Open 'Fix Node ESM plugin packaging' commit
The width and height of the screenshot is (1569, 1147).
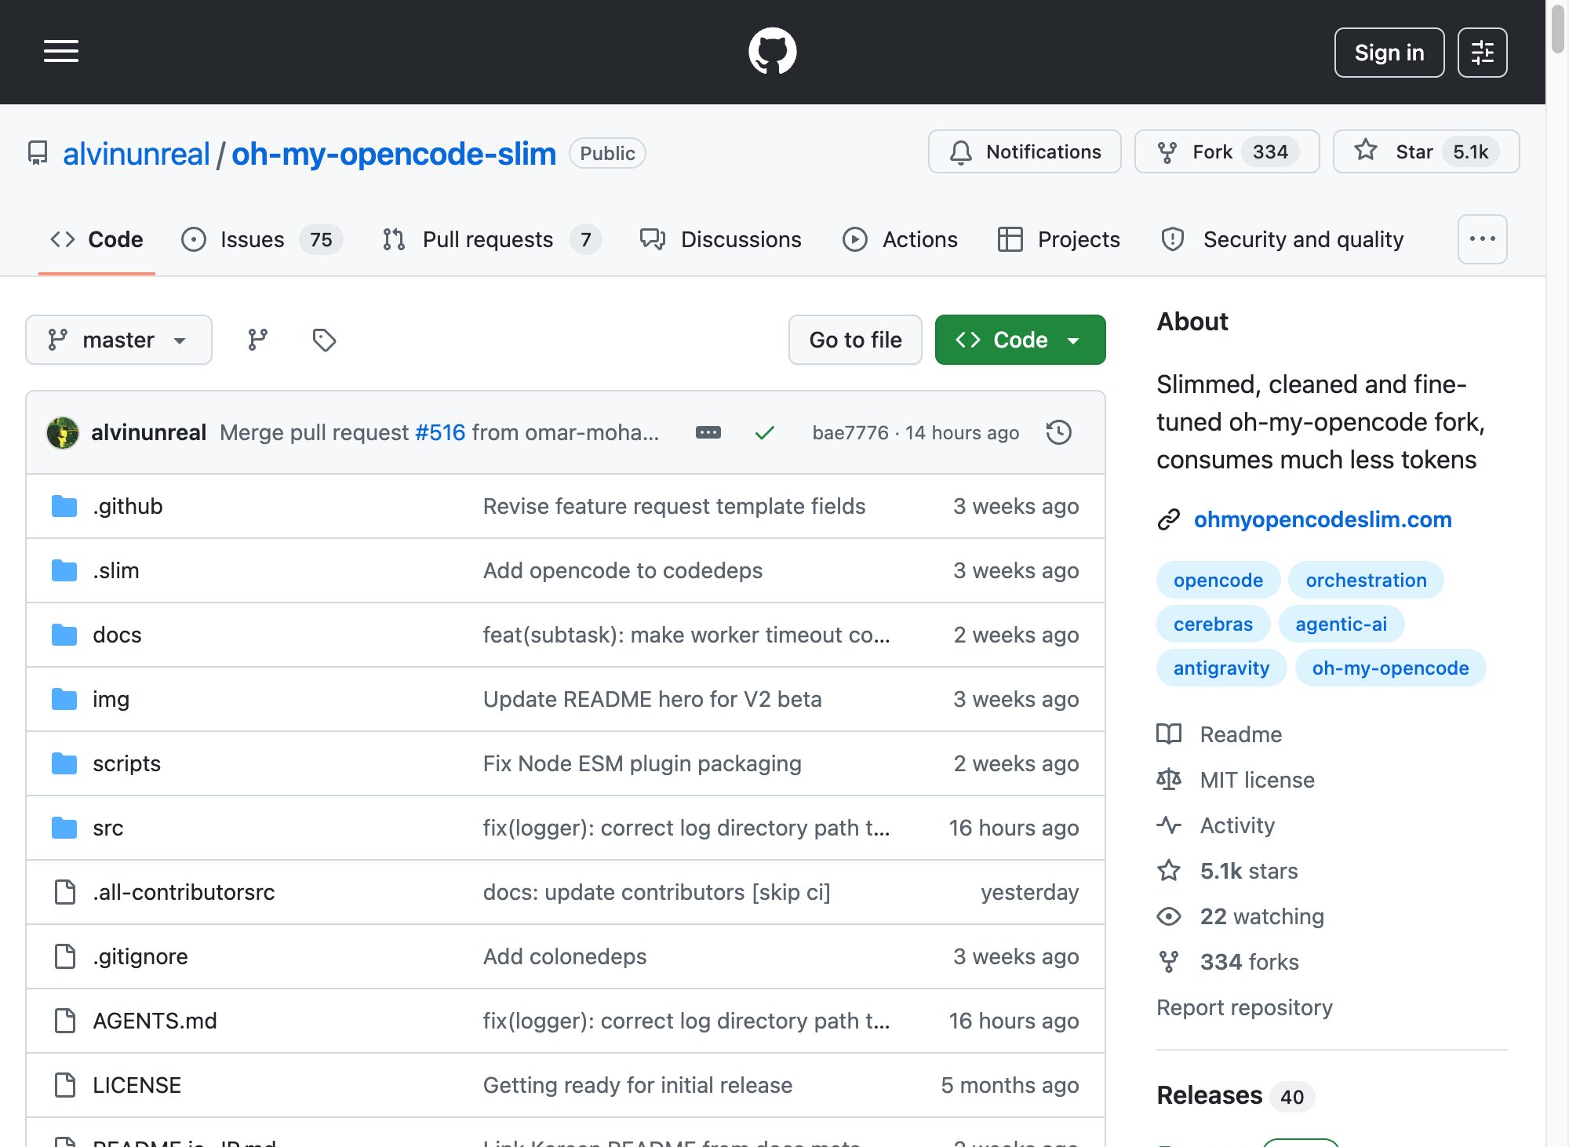click(x=642, y=763)
